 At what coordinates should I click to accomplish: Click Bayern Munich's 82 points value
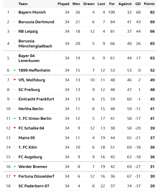pos(152,12)
